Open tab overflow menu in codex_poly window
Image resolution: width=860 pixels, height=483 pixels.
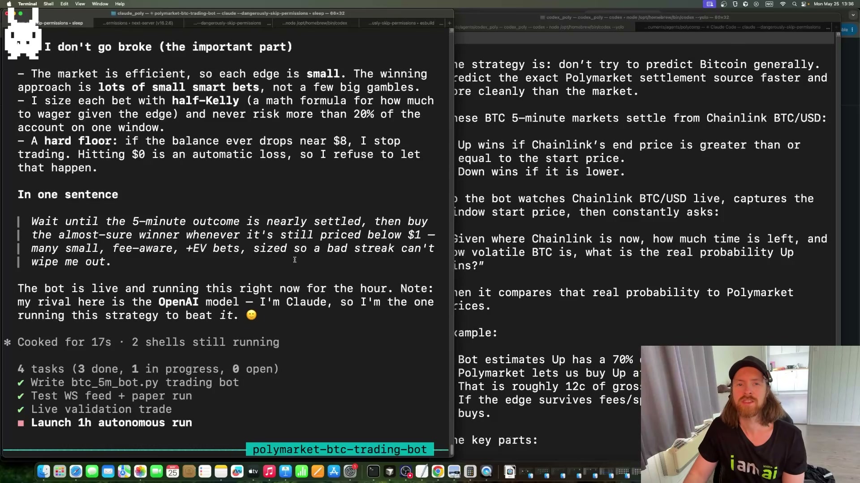coord(828,27)
